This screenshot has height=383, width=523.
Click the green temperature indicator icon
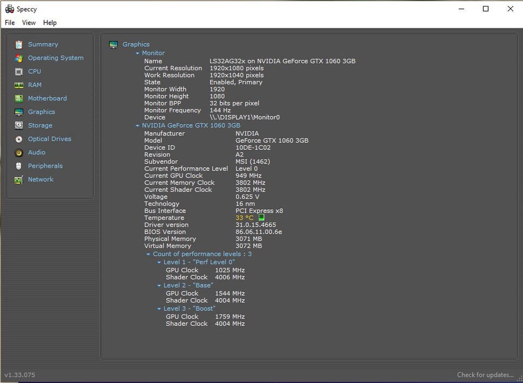pos(261,217)
